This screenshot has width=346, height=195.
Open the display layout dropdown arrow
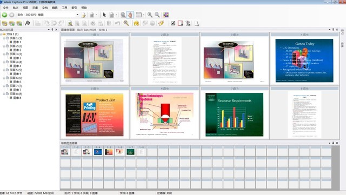coord(143,15)
